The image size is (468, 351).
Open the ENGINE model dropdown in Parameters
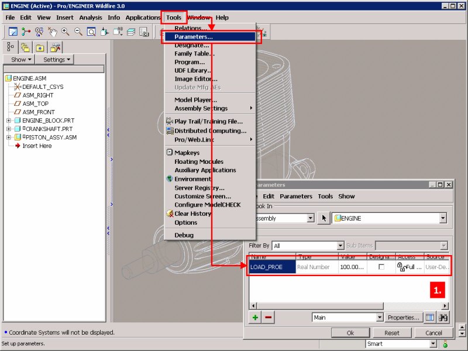tap(443, 218)
